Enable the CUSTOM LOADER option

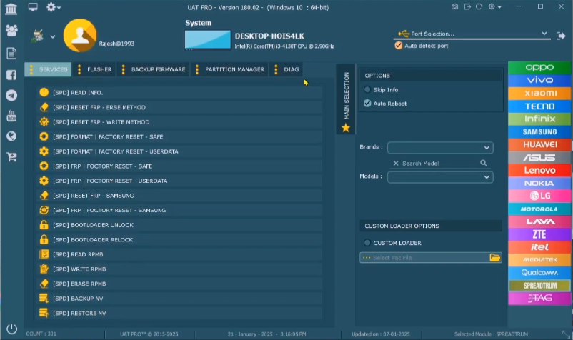coord(367,242)
